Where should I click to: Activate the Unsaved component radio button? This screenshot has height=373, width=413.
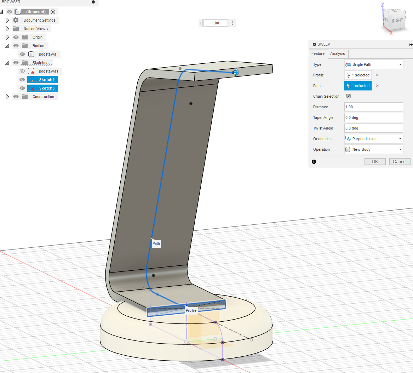[53, 12]
